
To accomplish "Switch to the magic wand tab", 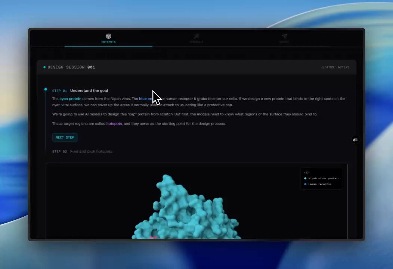I will point(196,38).
